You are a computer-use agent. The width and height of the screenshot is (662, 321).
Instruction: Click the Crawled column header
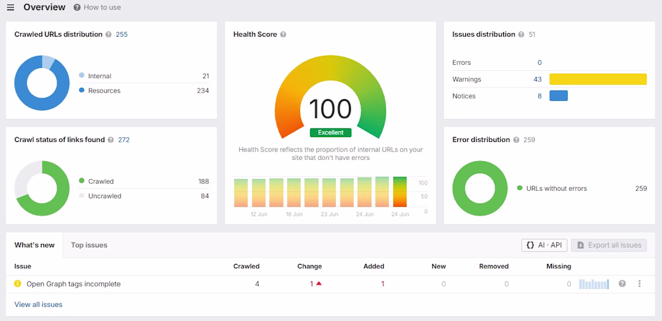[247, 266]
